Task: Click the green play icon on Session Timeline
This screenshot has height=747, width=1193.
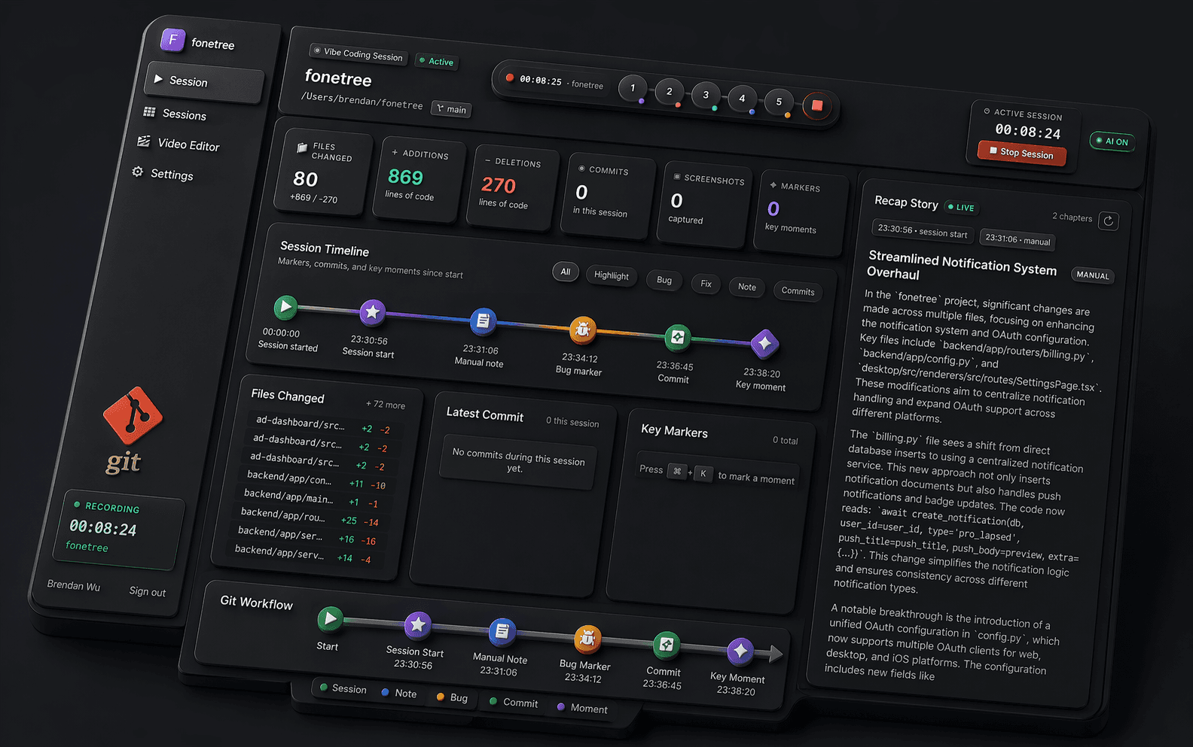Action: pyautogui.click(x=285, y=306)
